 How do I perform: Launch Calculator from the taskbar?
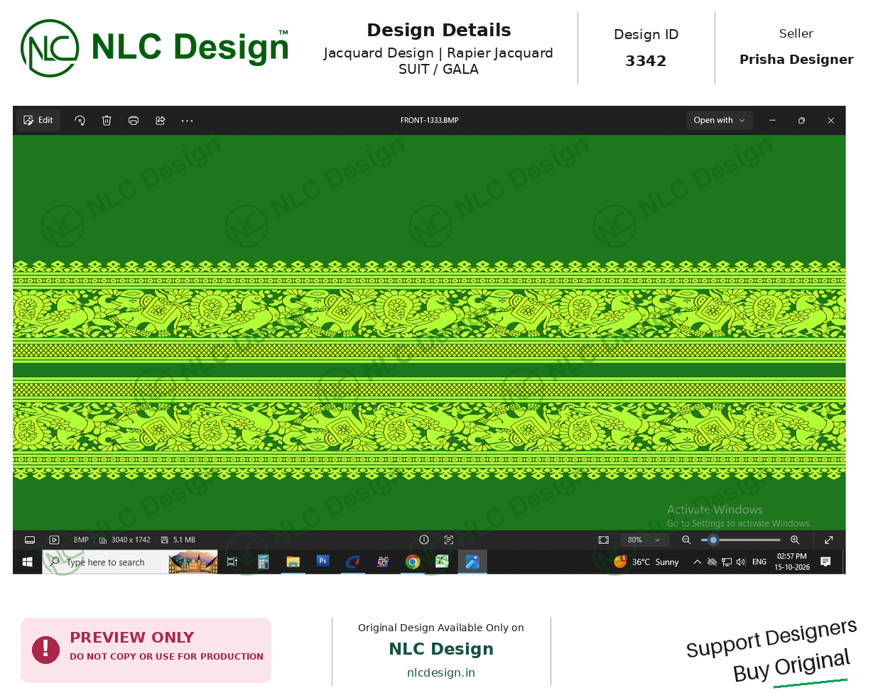coord(263,562)
